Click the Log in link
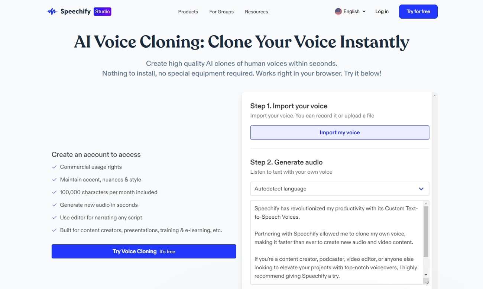This screenshot has height=289, width=483. point(382,12)
